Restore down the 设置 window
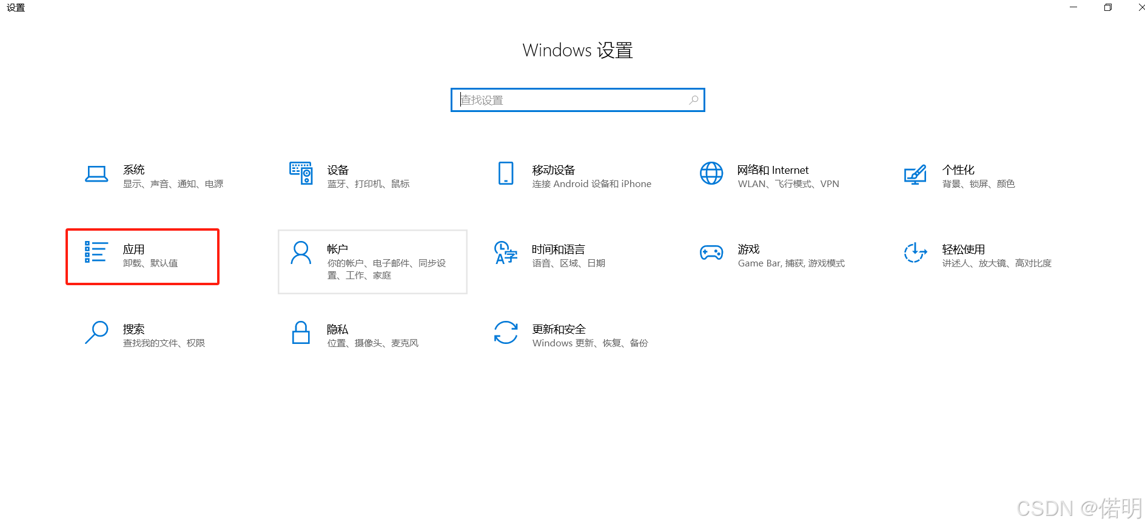This screenshot has width=1145, height=528. point(1108,7)
